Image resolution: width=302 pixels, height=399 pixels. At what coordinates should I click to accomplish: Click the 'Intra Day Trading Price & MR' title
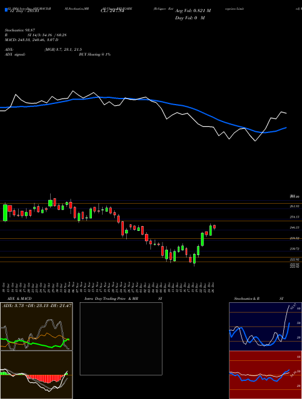pos(111,299)
